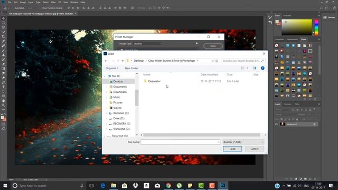Select the Dodge tool
The image size is (338, 190).
(x=3, y=78)
